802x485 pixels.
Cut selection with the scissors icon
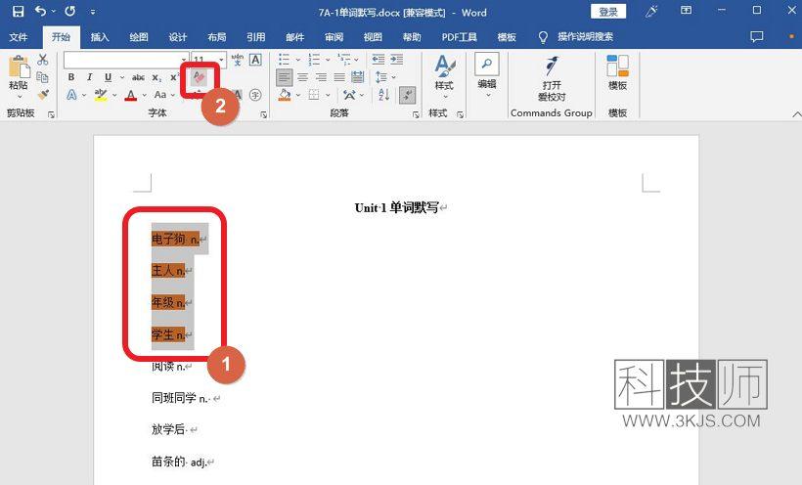coord(43,60)
